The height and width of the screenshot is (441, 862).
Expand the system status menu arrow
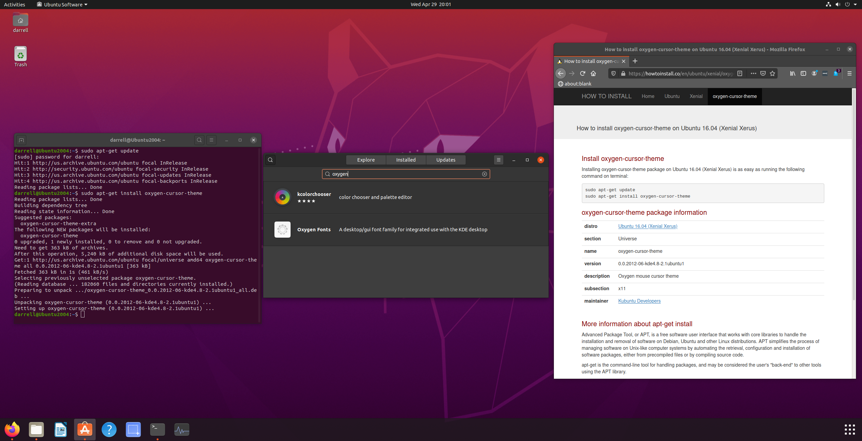coord(855,4)
